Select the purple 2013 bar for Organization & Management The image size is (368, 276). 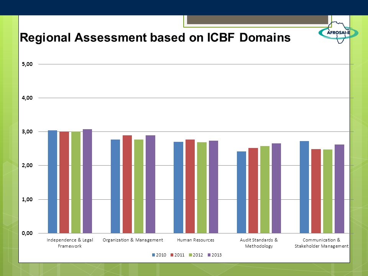coord(150,184)
